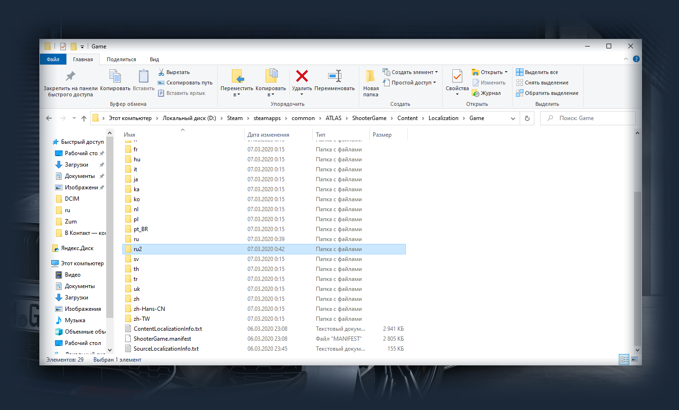Open the File (Файл) tab
This screenshot has height=410, width=679.
[53, 59]
